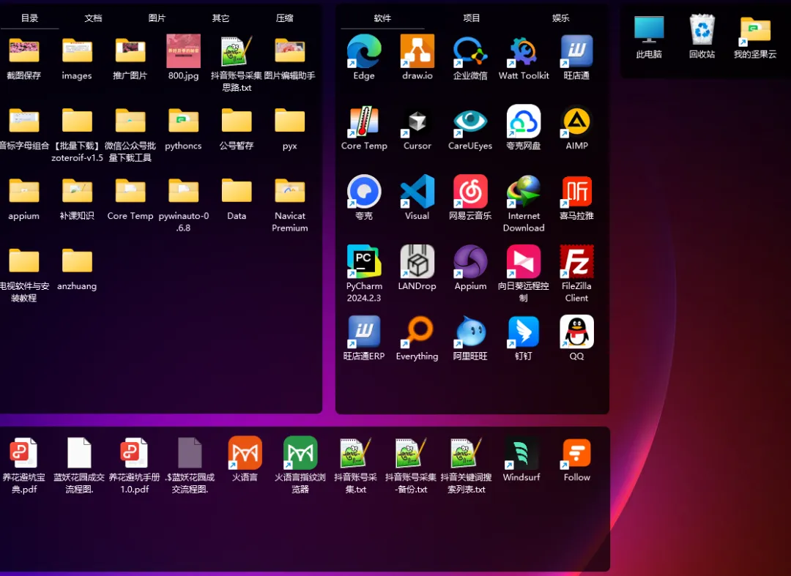Select the orange 火语言 icon
The height and width of the screenshot is (576, 791).
point(245,452)
